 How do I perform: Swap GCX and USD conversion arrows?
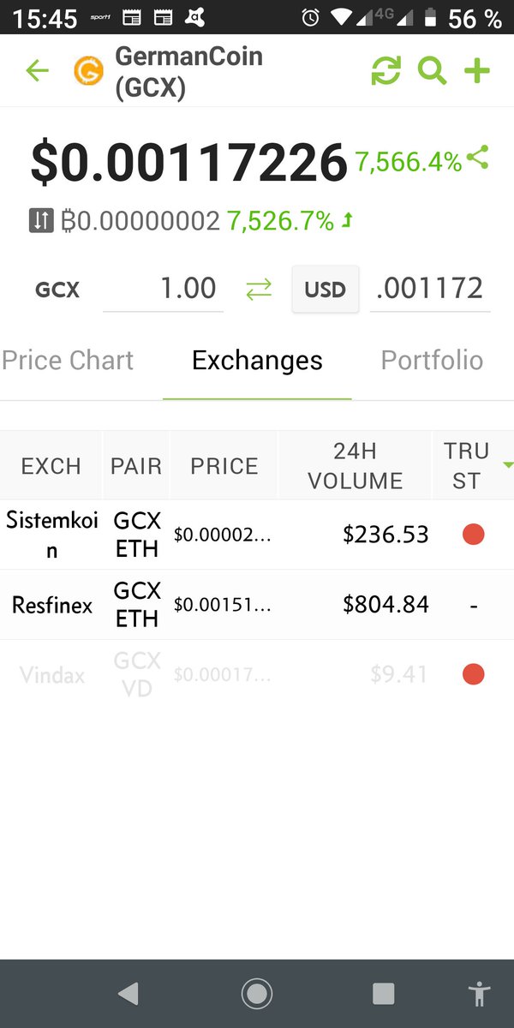[x=259, y=290]
